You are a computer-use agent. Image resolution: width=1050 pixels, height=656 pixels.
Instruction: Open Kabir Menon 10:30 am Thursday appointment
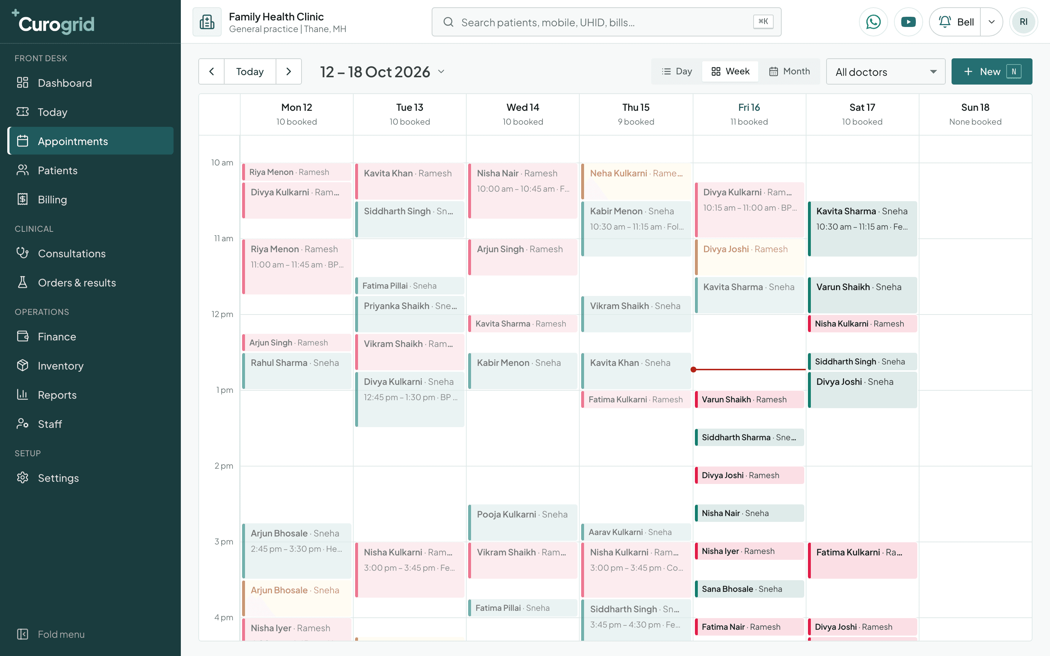[636, 229]
